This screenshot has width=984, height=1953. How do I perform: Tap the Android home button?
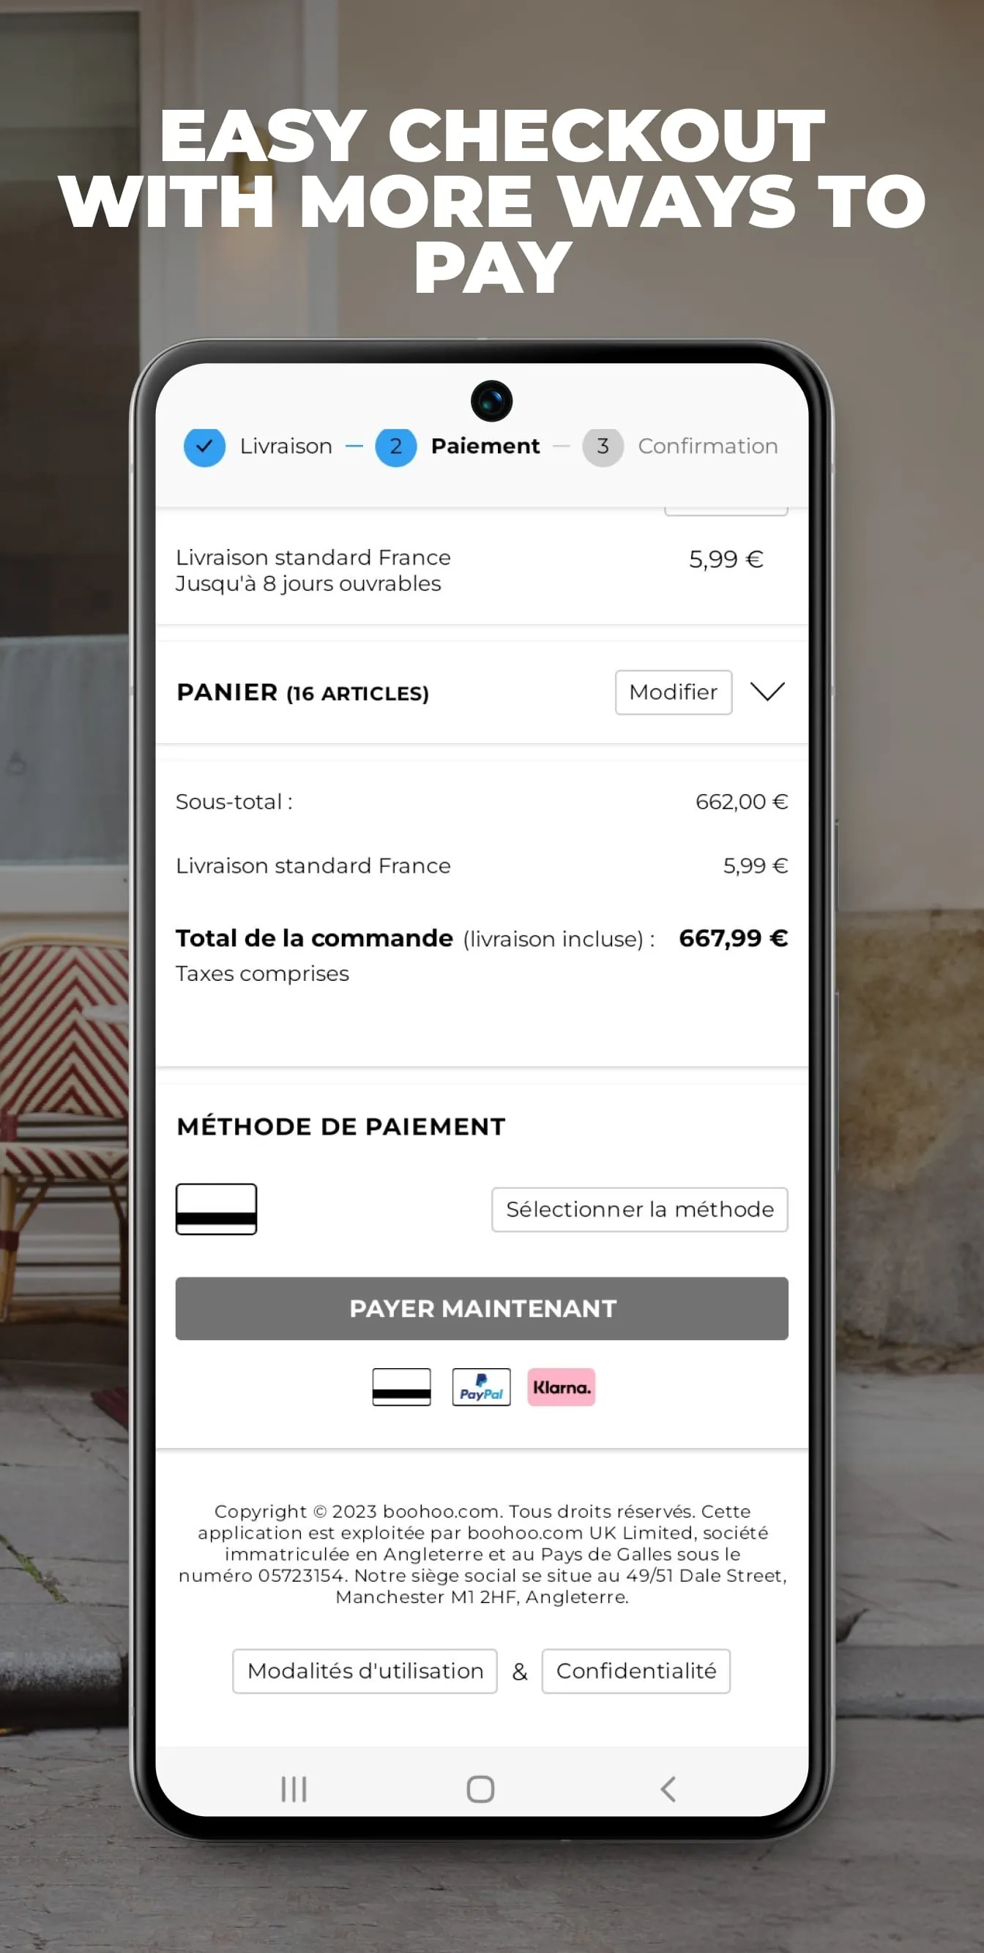pos(480,1788)
